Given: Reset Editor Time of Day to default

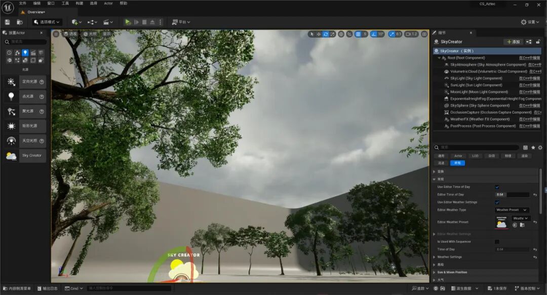Looking at the screenshot, I should [x=535, y=195].
